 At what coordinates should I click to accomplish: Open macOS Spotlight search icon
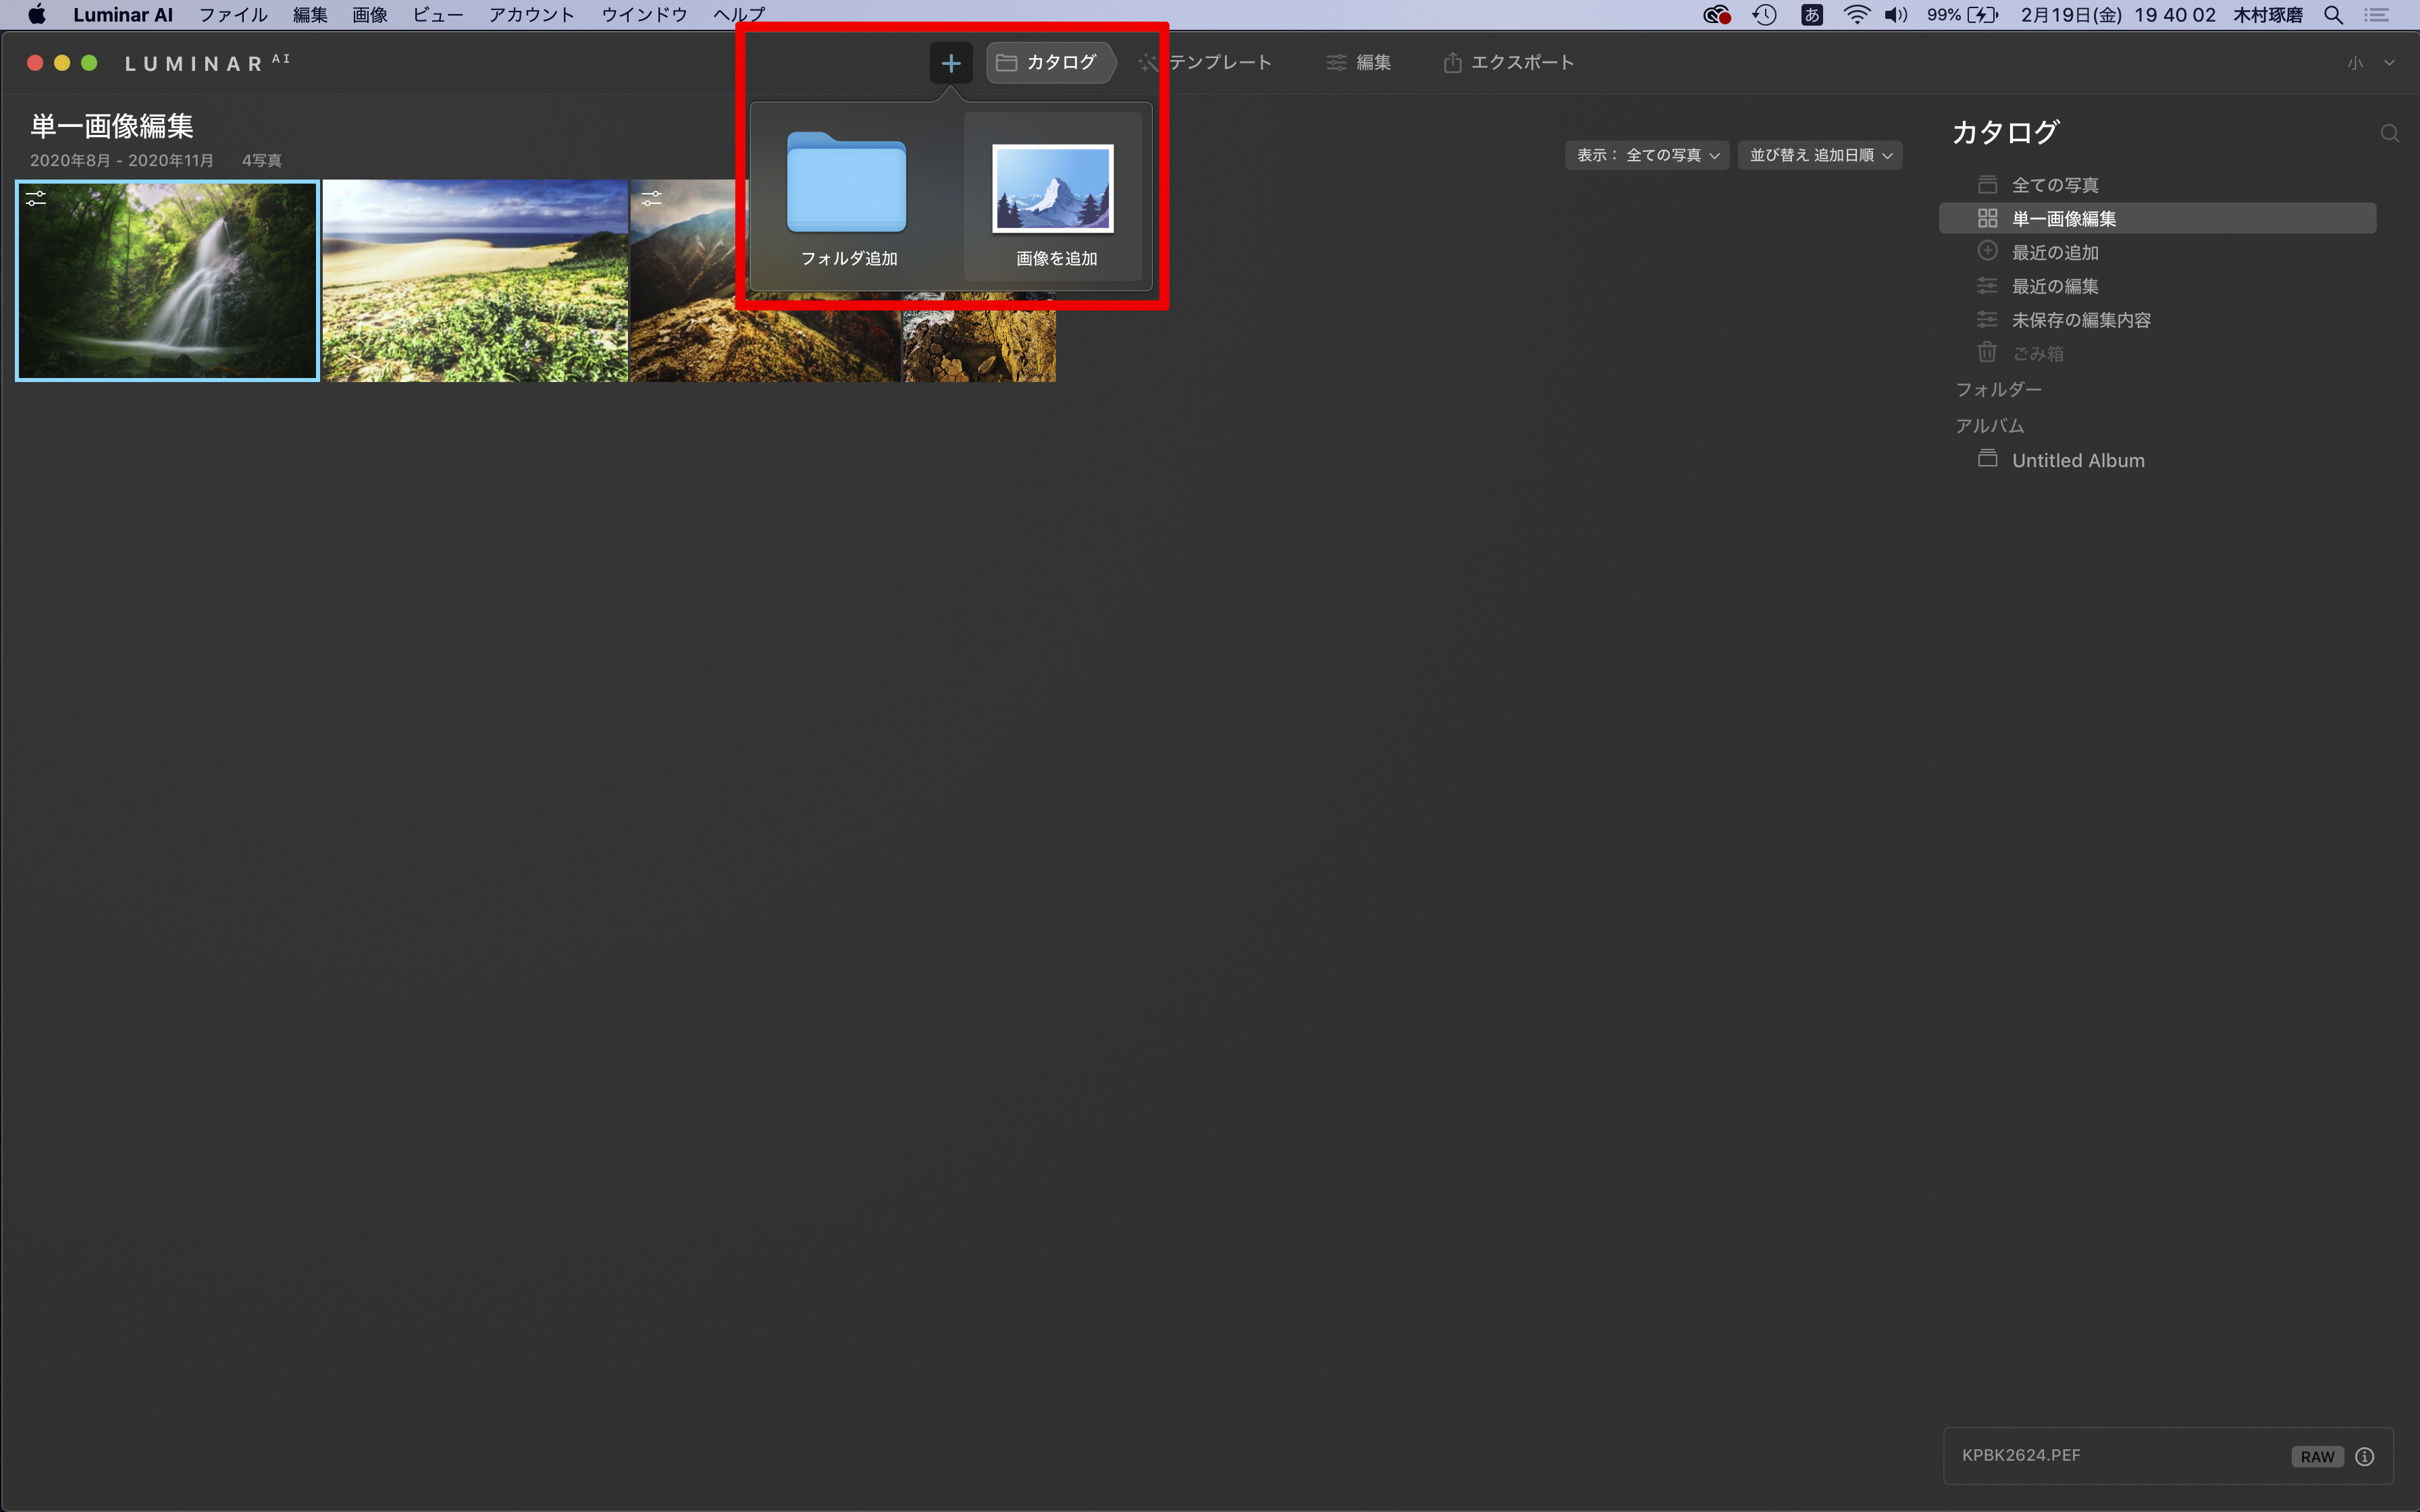point(2333,15)
